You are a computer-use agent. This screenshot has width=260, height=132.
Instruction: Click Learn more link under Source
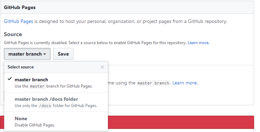pos(198,43)
